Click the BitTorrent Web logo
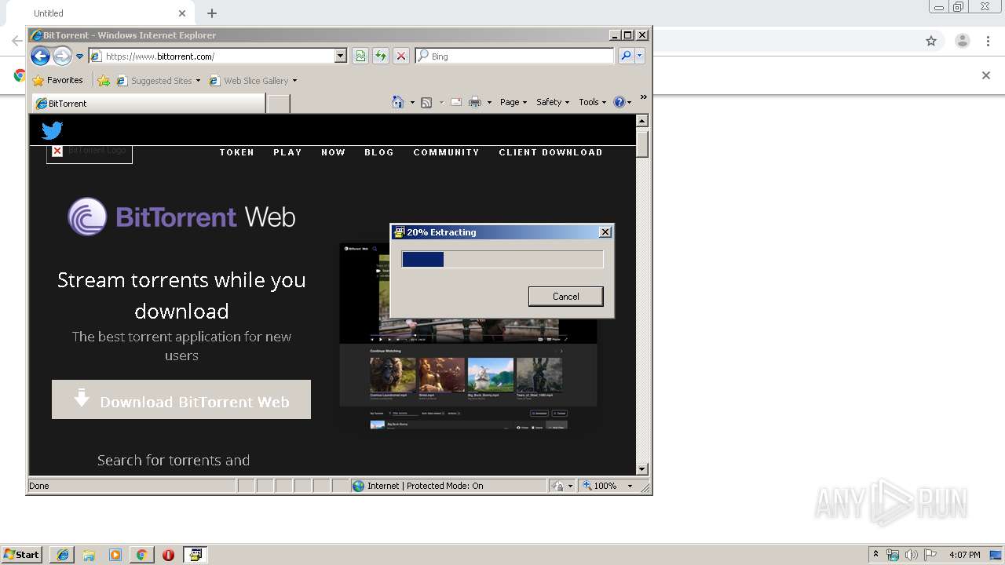This screenshot has width=1005, height=565. 181,217
